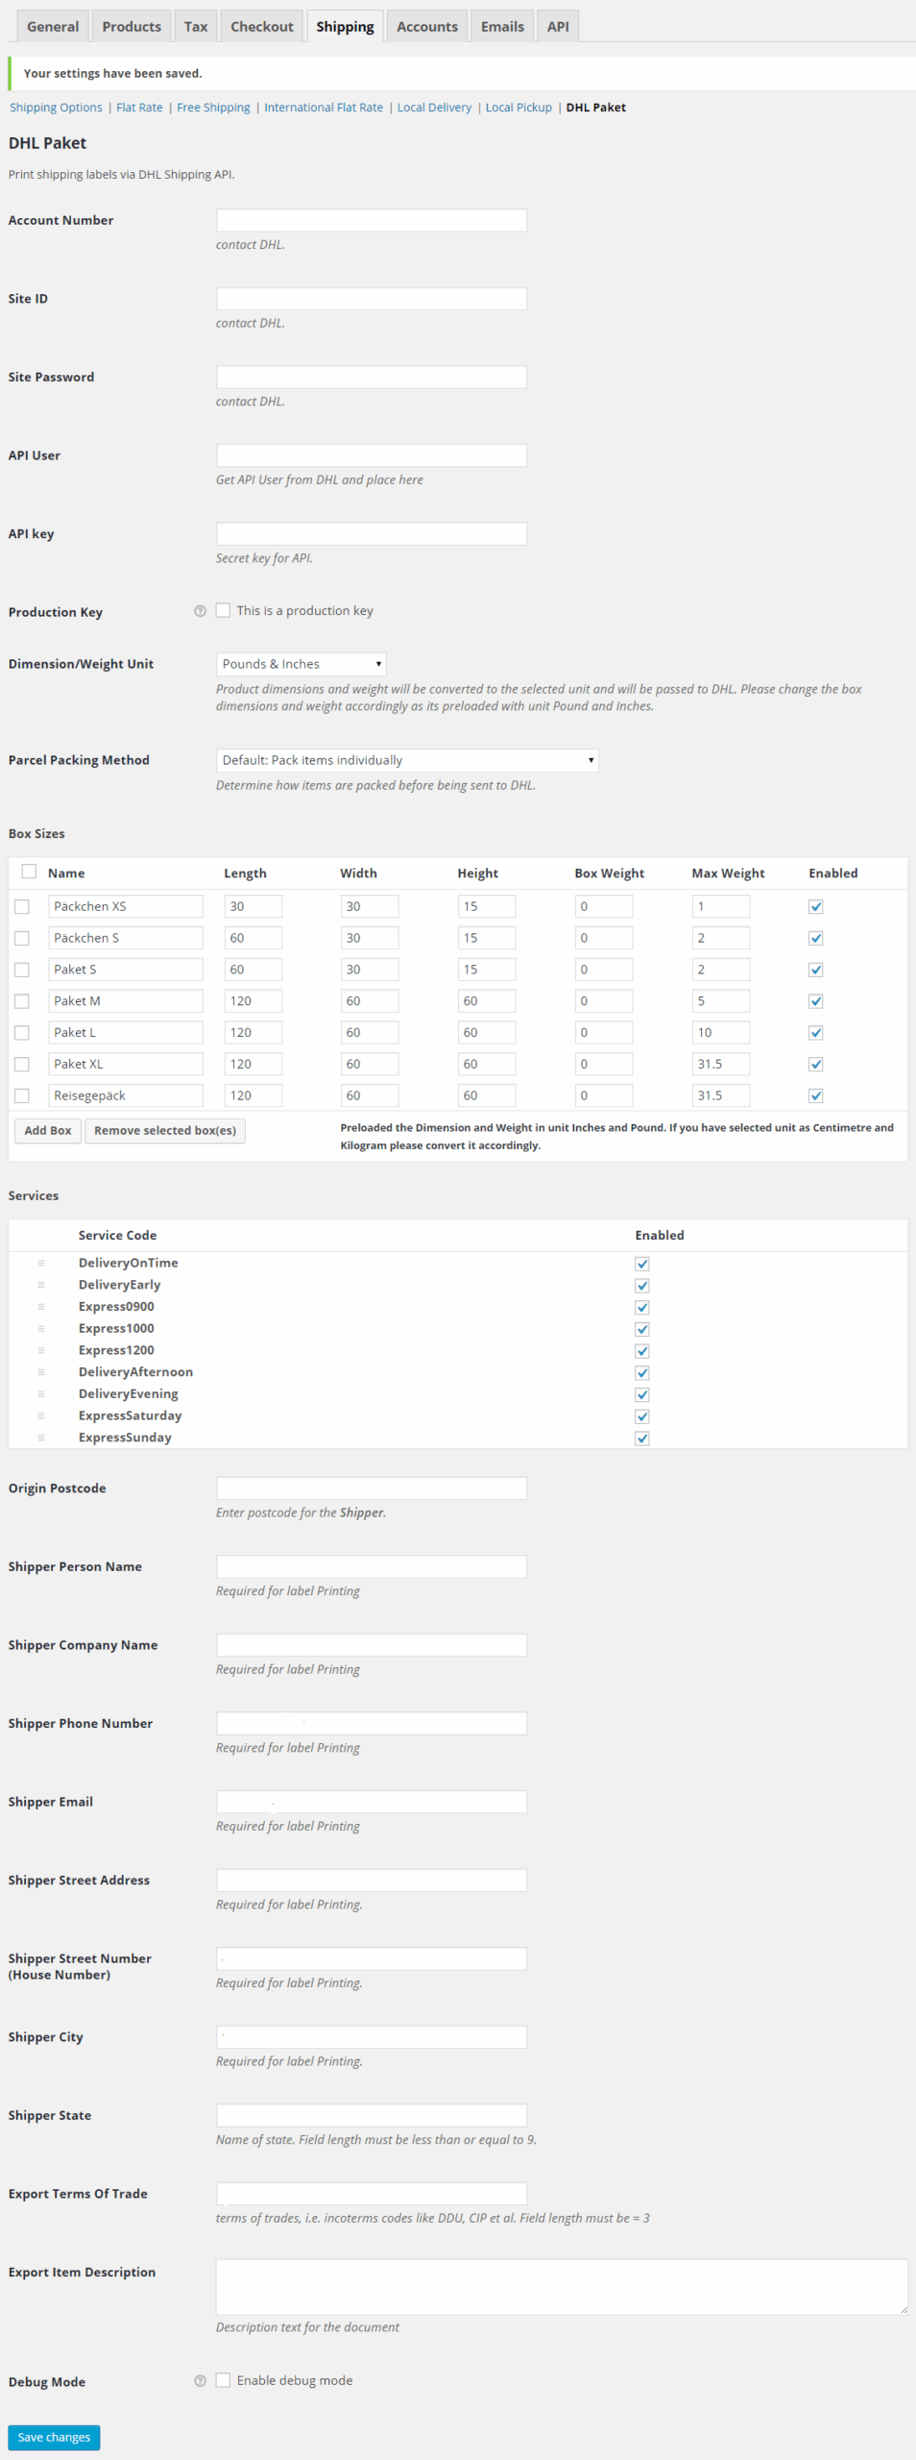Grab the drag handle for DeliveryEvening service
The width and height of the screenshot is (916, 2460).
point(41,1394)
